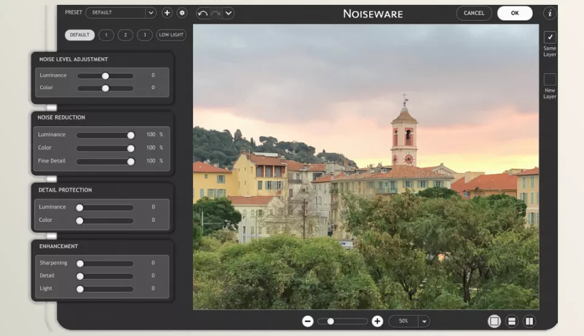
Task: Click the Noise Level Luminance slider
Action: coord(105,76)
